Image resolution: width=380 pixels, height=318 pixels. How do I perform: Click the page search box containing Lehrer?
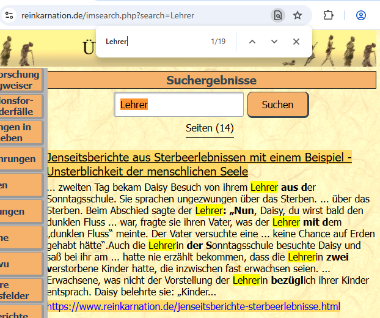coord(178,105)
